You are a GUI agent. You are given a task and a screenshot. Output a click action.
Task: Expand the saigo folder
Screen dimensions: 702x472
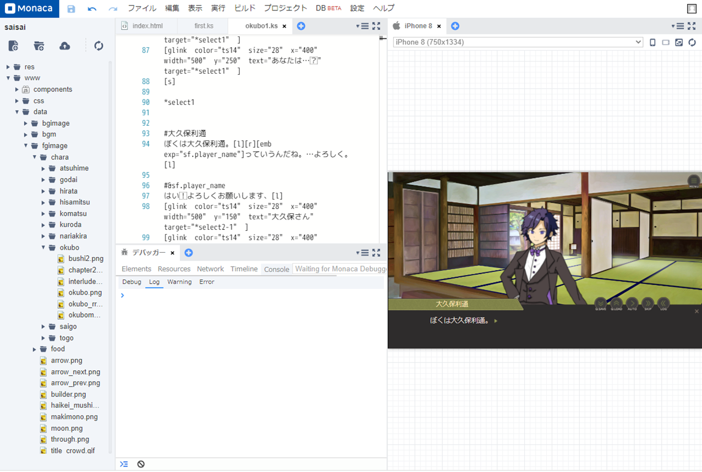(43, 327)
